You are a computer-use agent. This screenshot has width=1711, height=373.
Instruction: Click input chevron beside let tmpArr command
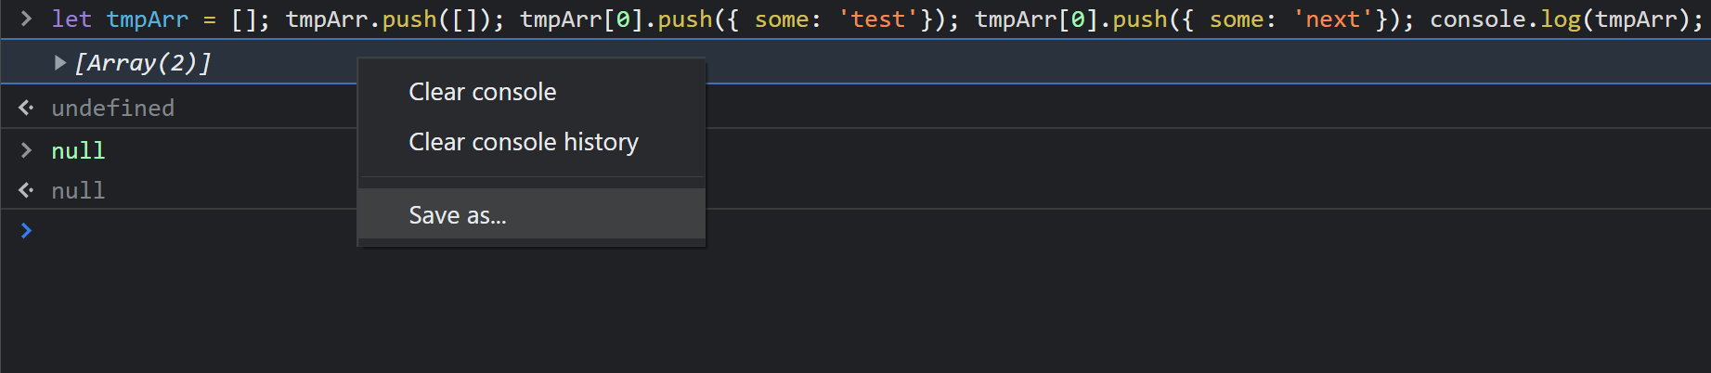[26, 19]
